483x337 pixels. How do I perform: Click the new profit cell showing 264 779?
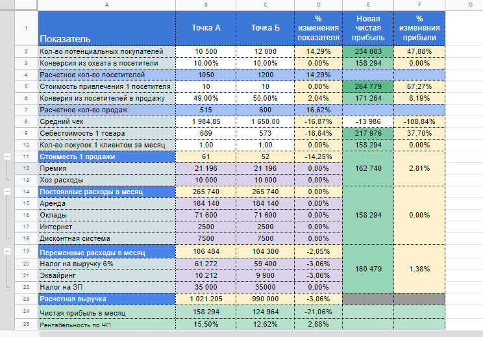[x=368, y=86]
